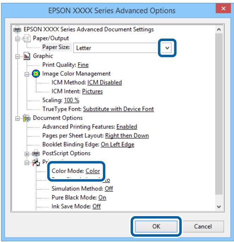
Task: Open the Paper Size dropdown arrow
Action: (x=168, y=48)
